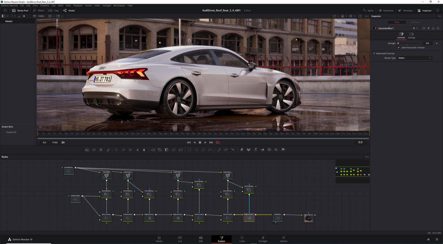
Task: Toggle the Media Pool panel
Action: (20, 10)
